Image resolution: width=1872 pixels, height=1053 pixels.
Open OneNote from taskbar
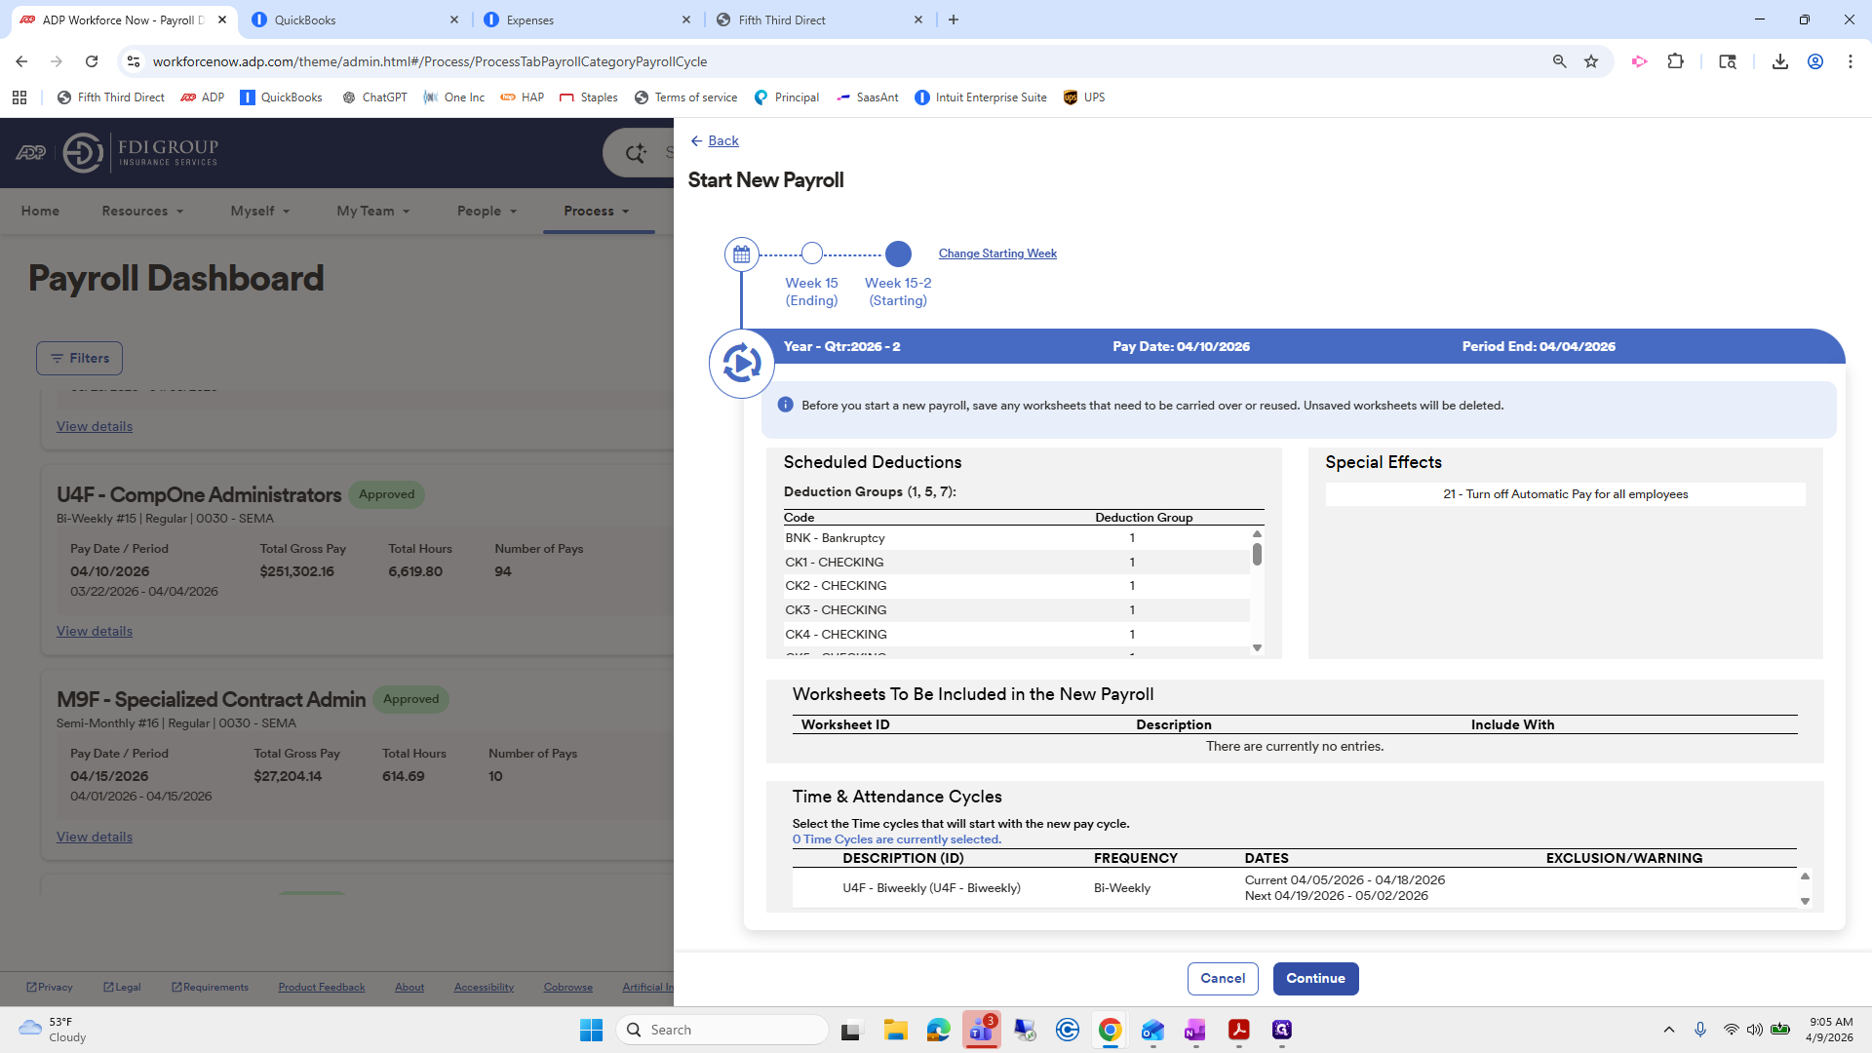coord(1195,1030)
